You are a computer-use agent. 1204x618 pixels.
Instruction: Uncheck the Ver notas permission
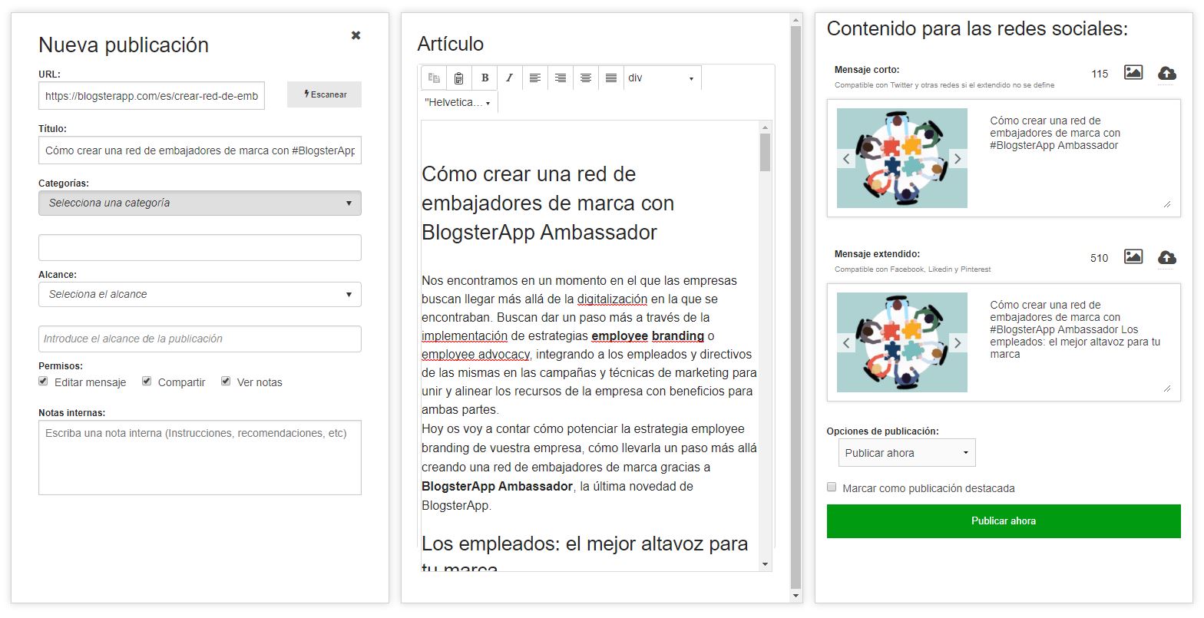point(226,382)
